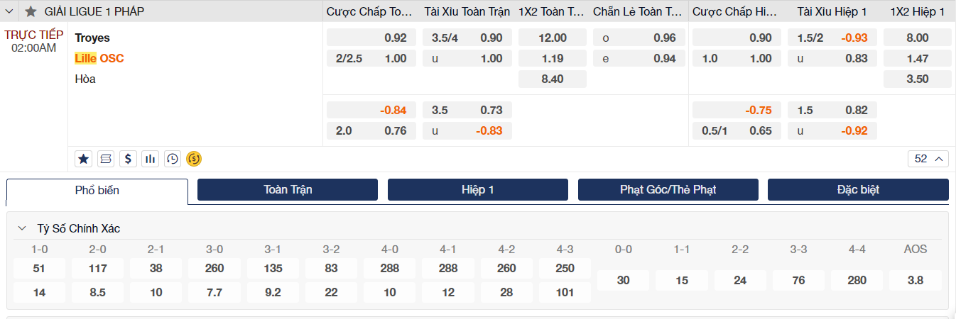Select the AOS 3.8 correct score odds
The width and height of the screenshot is (956, 319).
pyautogui.click(x=915, y=280)
